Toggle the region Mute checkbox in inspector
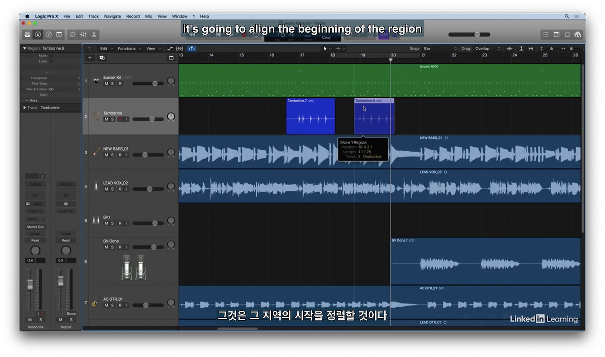This screenshot has width=605, height=357. point(51,56)
